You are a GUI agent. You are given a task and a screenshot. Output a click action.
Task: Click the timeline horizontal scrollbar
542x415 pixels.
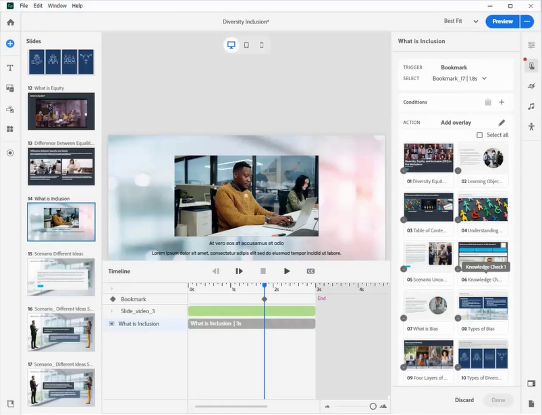pos(231,406)
